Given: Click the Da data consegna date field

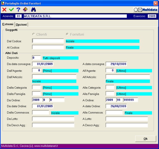Looking at the screenshot, I should tap(43, 64).
